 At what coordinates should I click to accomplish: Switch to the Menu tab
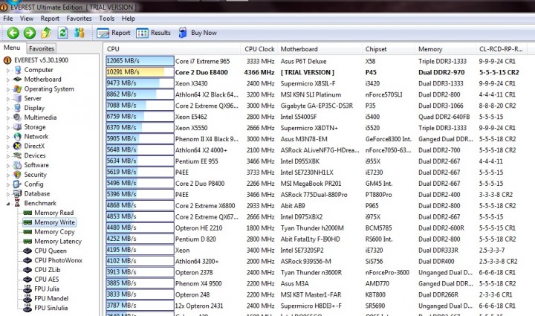pyautogui.click(x=12, y=48)
